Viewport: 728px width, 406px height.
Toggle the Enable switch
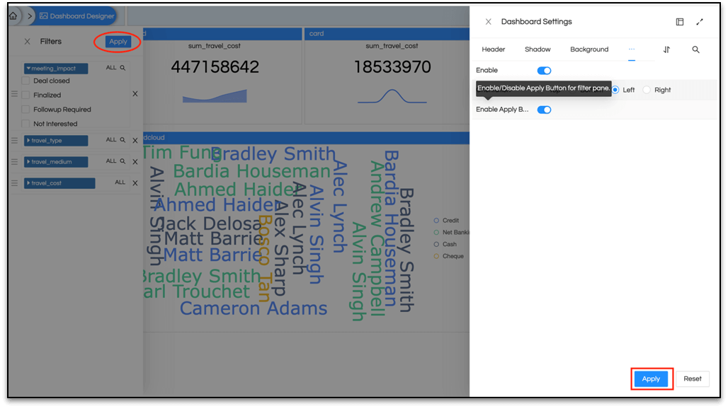[x=544, y=71]
